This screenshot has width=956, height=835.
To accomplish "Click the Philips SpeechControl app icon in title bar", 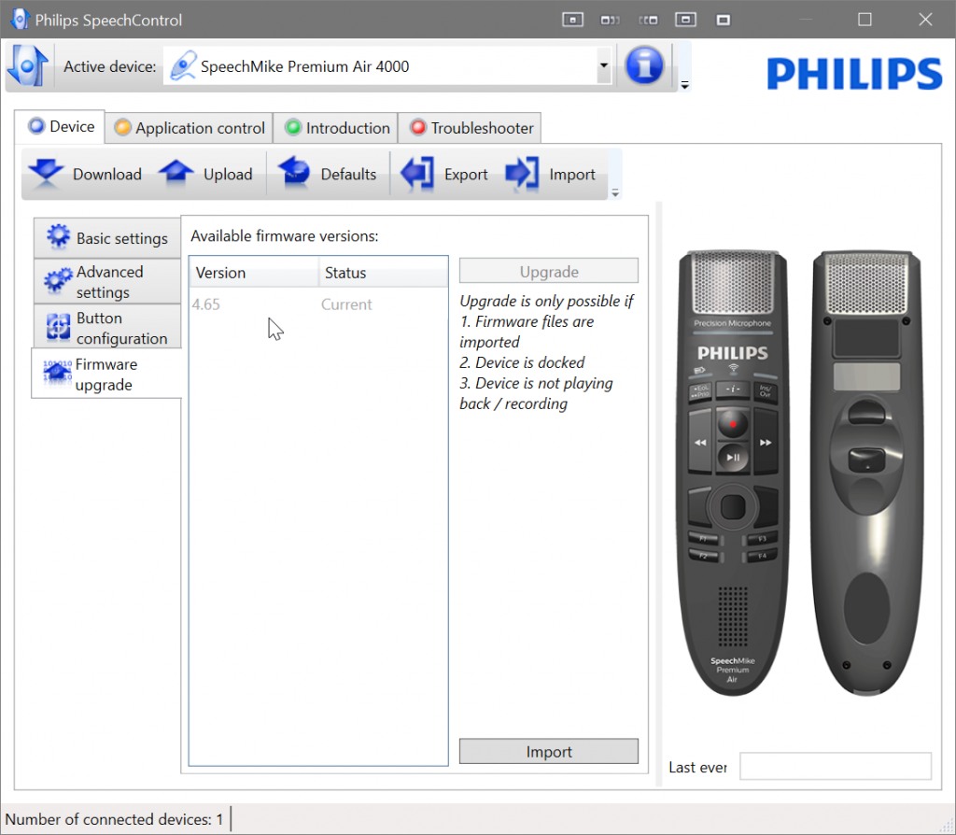I will pos(20,20).
